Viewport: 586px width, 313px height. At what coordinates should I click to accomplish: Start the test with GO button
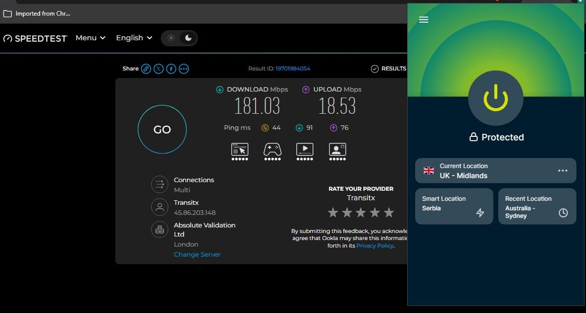tap(162, 129)
